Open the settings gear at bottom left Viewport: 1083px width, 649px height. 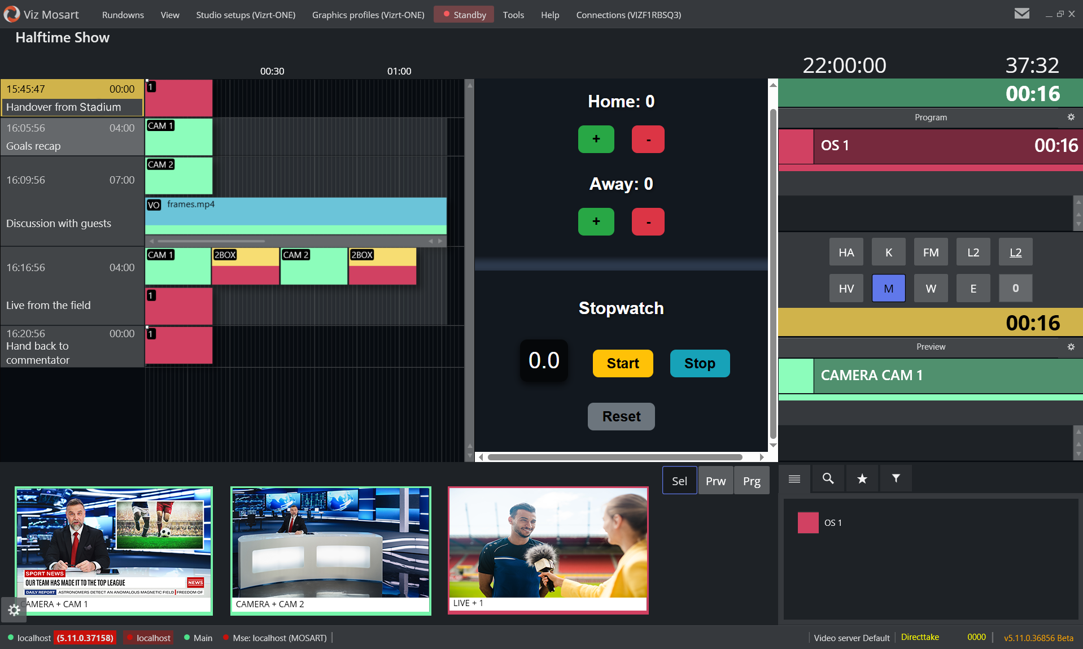point(14,610)
